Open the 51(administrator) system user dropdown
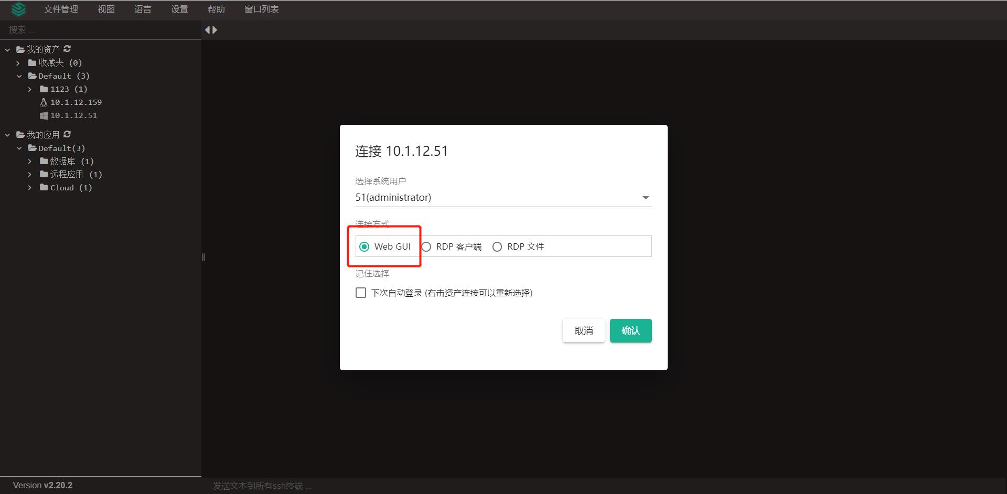The width and height of the screenshot is (1007, 494). click(x=645, y=197)
